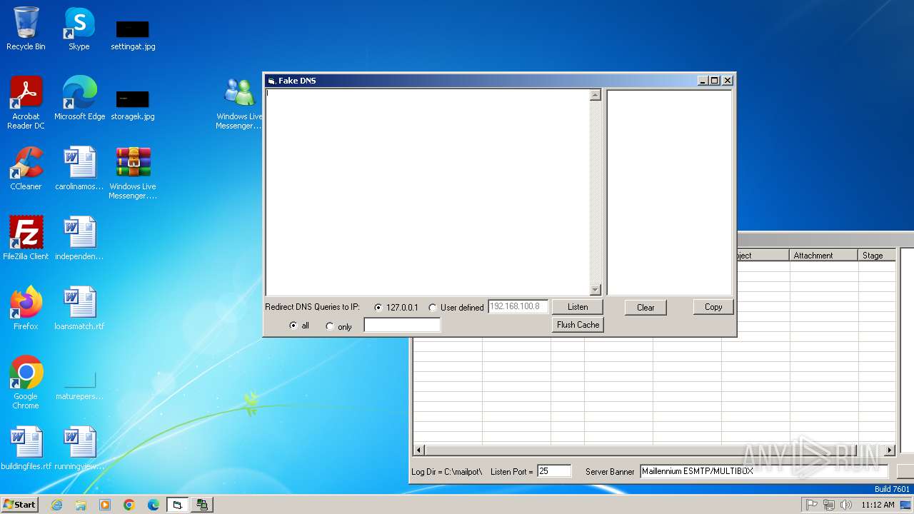Open the volume speaker tray icon

pyautogui.click(x=846, y=505)
